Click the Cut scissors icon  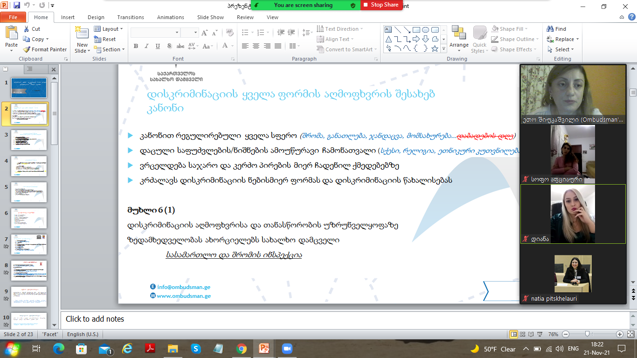[x=26, y=29]
